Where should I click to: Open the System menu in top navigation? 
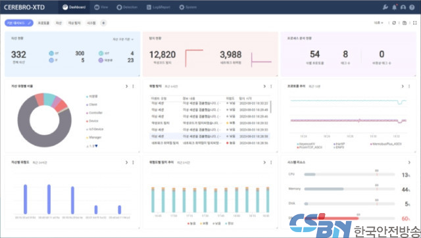point(187,7)
